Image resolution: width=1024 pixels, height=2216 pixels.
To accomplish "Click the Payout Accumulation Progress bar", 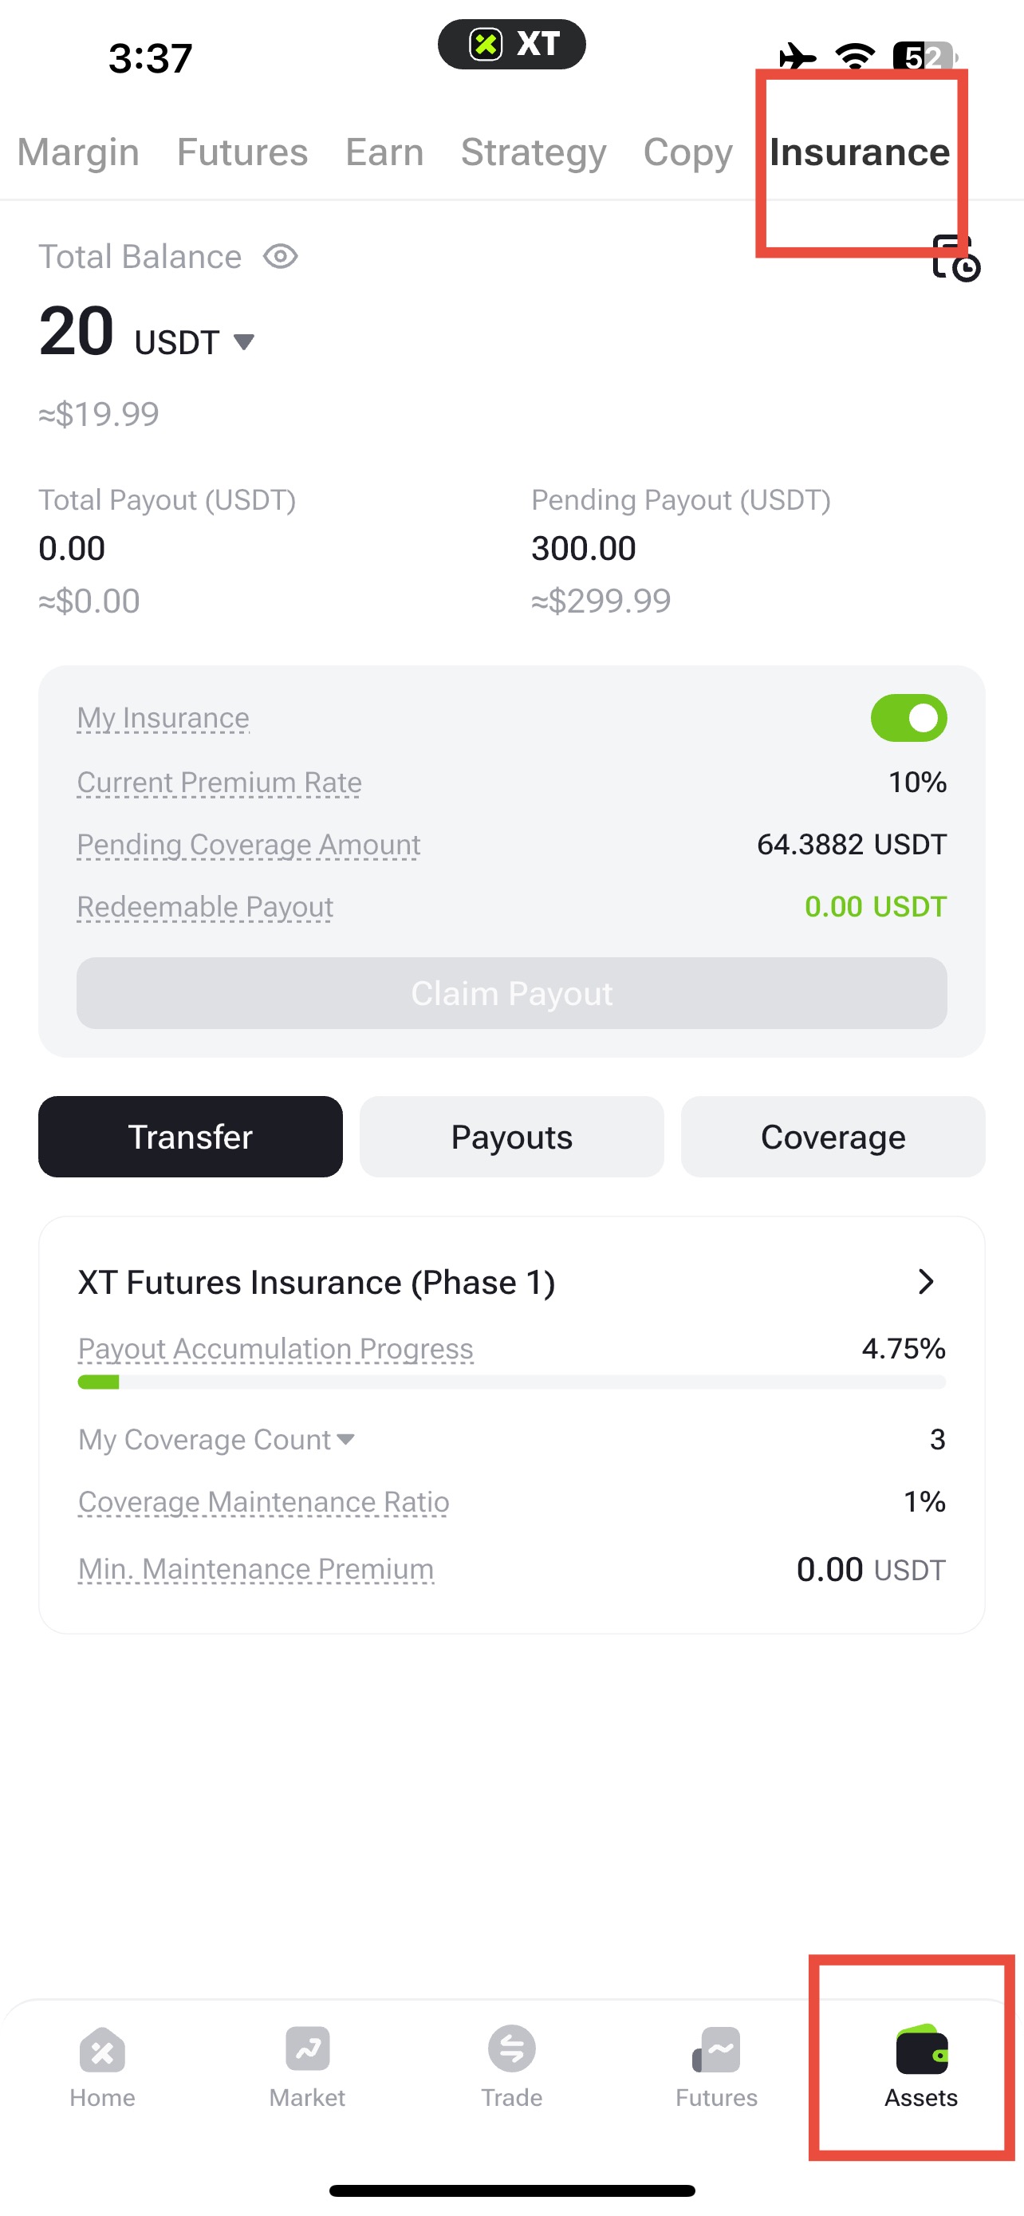I will pos(511,1382).
